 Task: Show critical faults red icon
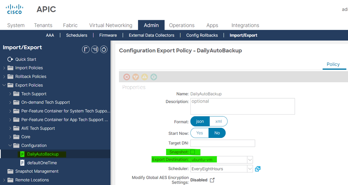pos(127,77)
